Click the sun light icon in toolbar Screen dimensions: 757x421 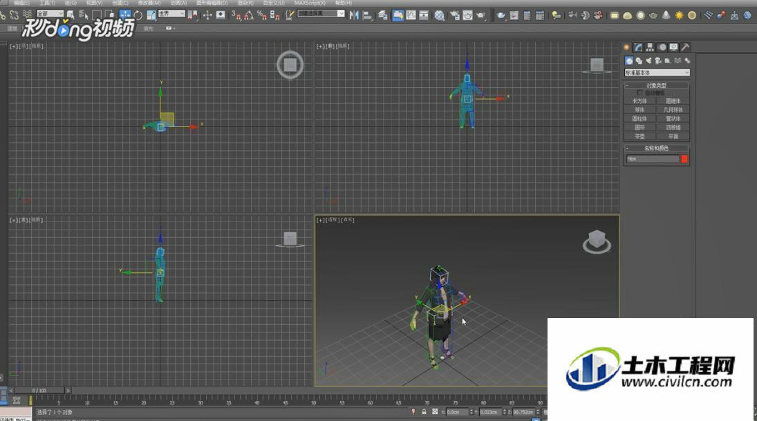[x=680, y=15]
